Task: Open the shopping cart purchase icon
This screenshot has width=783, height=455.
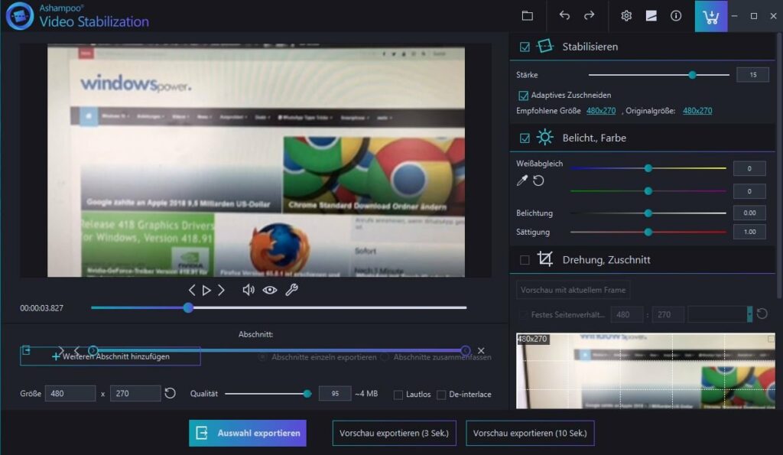Action: click(711, 16)
